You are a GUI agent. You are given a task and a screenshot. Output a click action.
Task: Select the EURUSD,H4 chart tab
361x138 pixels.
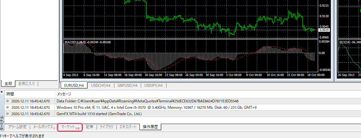pos(74,86)
